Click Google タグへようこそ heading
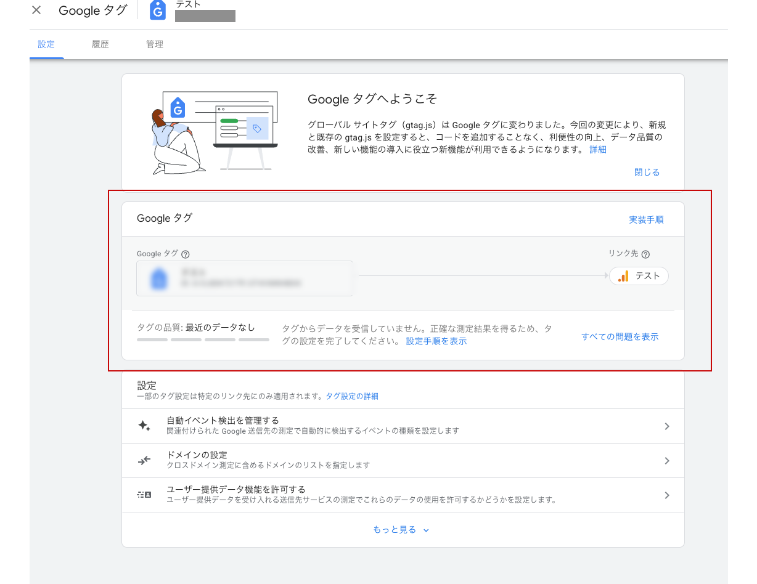 372,99
